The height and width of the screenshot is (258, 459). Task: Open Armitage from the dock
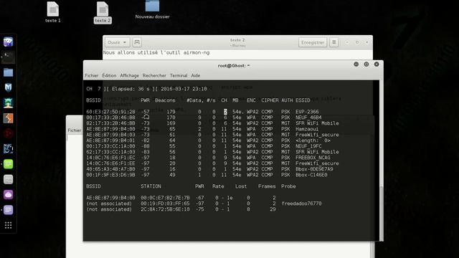coord(8,103)
